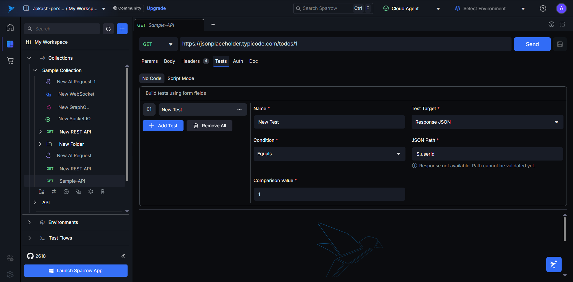The image size is (573, 282).
Task: Open settings gear in left sidebar
Action: [x=10, y=274]
